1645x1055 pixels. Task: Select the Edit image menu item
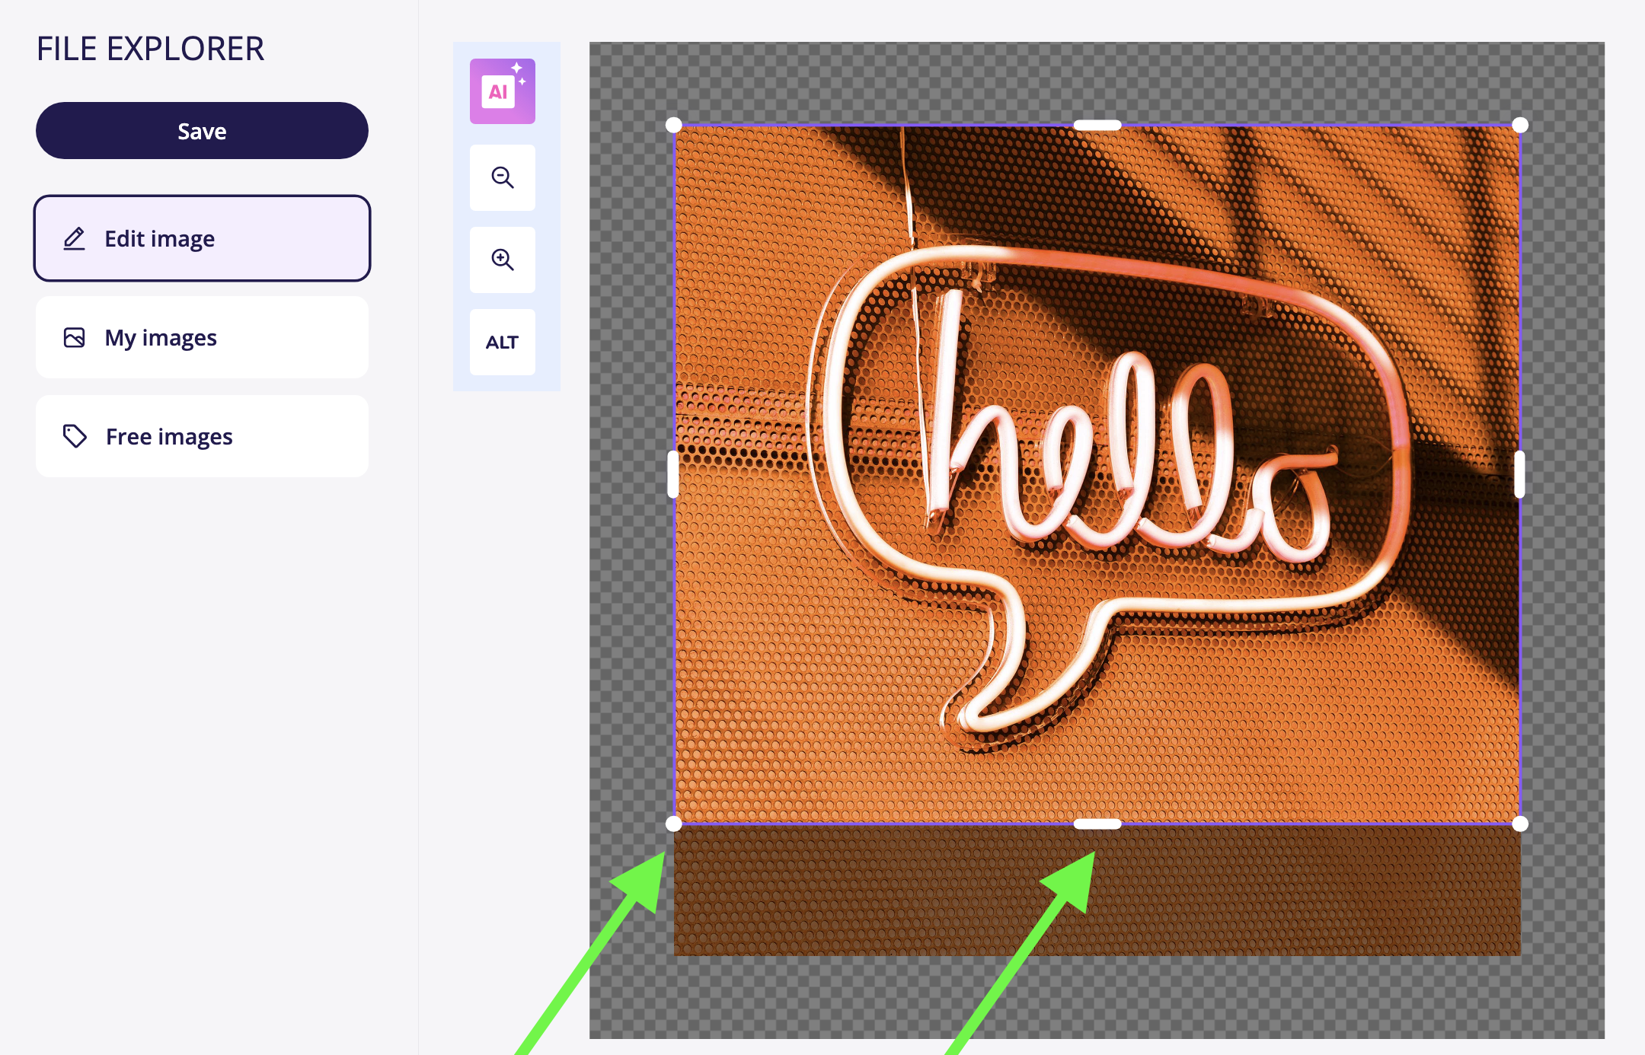point(202,239)
